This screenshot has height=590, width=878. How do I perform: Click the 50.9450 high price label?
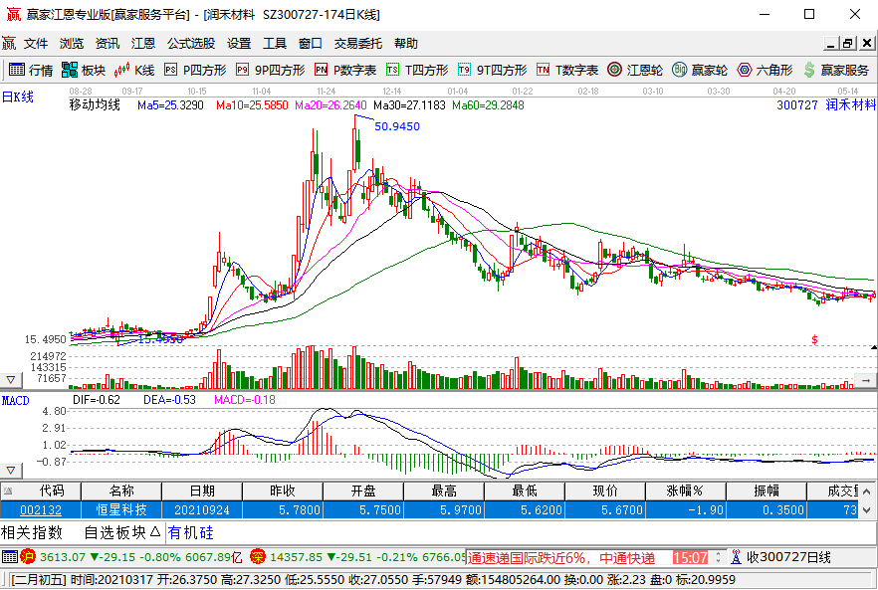pyautogui.click(x=397, y=126)
